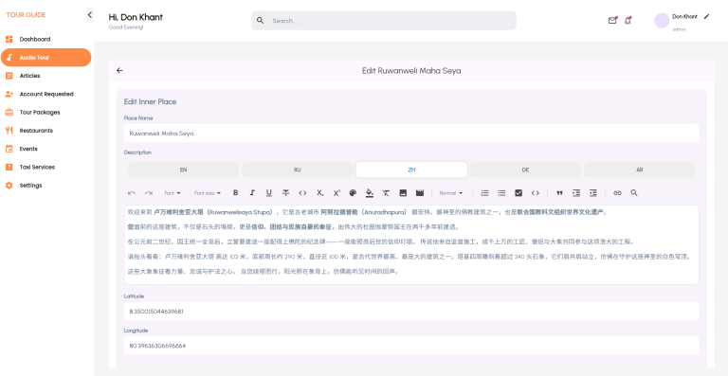Open the mail inbox icon

pyautogui.click(x=612, y=21)
